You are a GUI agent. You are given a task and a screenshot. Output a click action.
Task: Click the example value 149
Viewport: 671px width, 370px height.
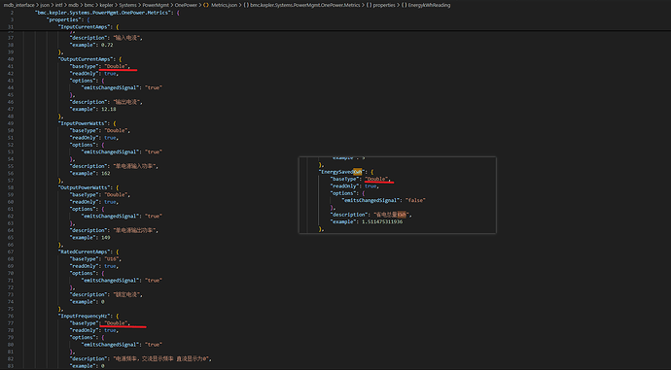106,237
